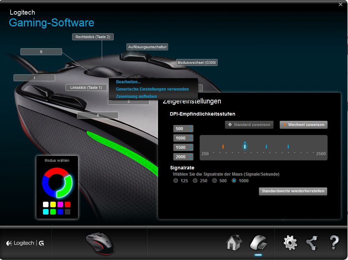Click the mouse button label 4
The image size is (348, 260).
tap(98, 115)
